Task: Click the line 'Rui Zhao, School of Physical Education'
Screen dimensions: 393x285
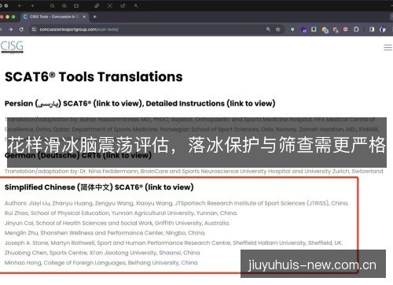Action: pyautogui.click(x=121, y=213)
